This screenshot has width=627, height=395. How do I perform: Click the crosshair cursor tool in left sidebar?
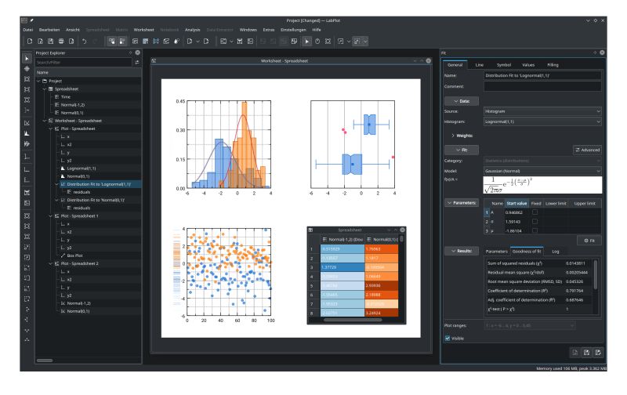(28, 69)
